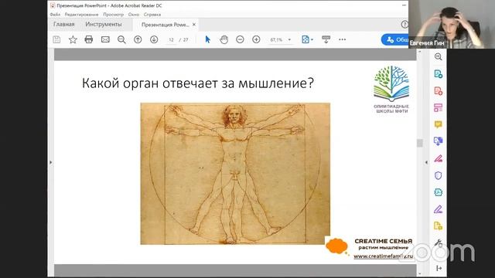Open the pink Fill & Sign sidebar tool
Screen dimensions: 495x278
tap(439, 158)
